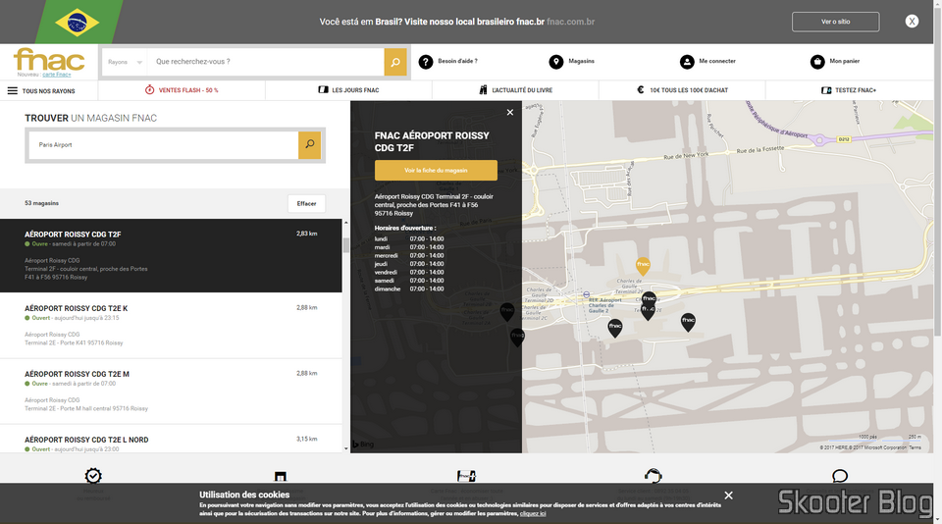
Task: Click the Ventes Flash stopwatch icon
Action: tap(149, 89)
